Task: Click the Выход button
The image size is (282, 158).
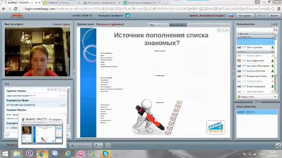Action: [x=274, y=16]
